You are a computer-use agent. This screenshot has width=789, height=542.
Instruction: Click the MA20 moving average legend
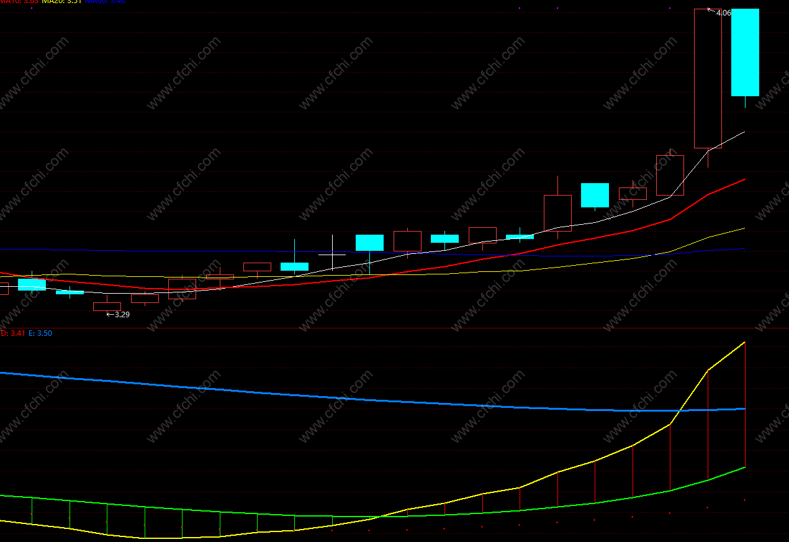[61, 2]
